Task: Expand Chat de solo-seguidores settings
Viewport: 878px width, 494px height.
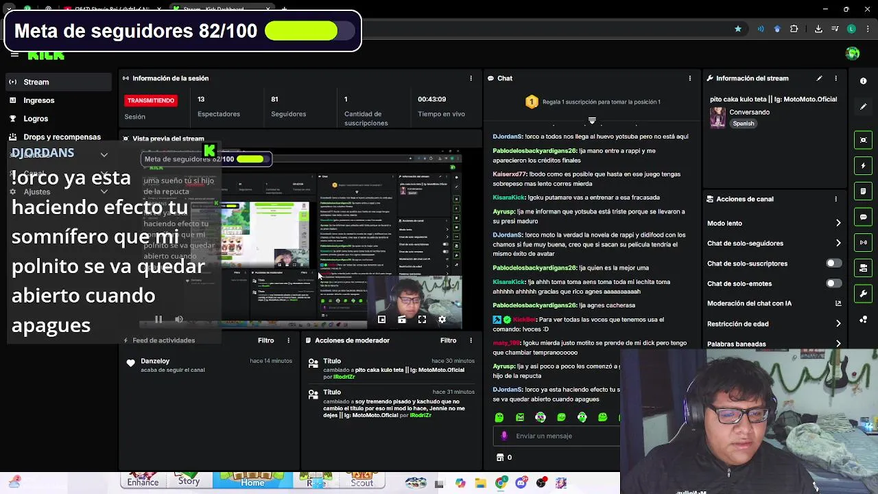Action: (838, 243)
